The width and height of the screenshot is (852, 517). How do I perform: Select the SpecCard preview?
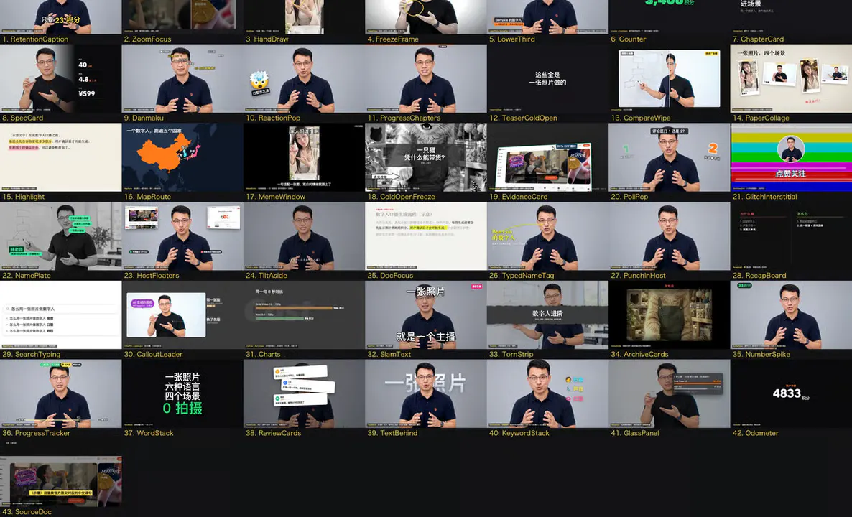point(61,78)
